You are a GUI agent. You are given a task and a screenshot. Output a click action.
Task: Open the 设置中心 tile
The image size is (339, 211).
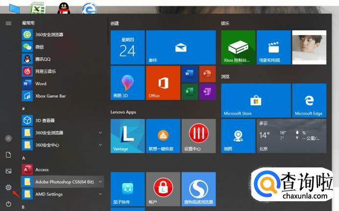(198, 136)
